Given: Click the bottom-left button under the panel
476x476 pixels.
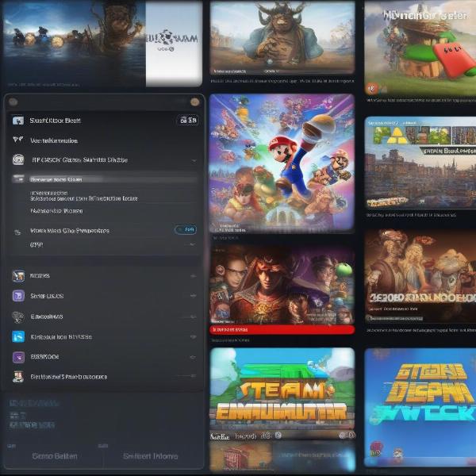Looking at the screenshot, I should (54, 456).
